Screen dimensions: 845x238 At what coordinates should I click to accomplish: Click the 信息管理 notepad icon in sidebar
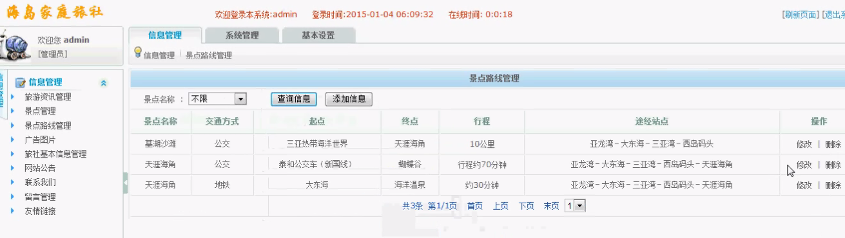[20, 82]
